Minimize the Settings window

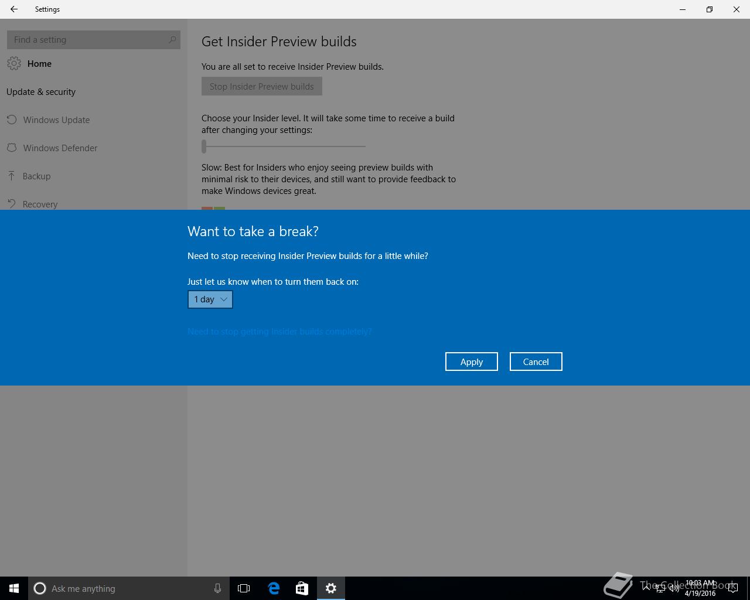pos(683,9)
